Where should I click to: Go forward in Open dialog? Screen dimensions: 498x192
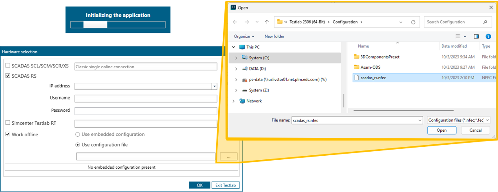pos(247,22)
